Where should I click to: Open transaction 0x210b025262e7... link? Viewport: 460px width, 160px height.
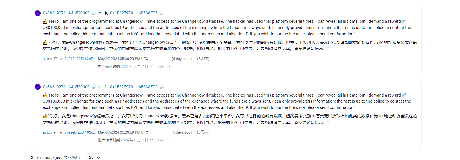click(80, 59)
